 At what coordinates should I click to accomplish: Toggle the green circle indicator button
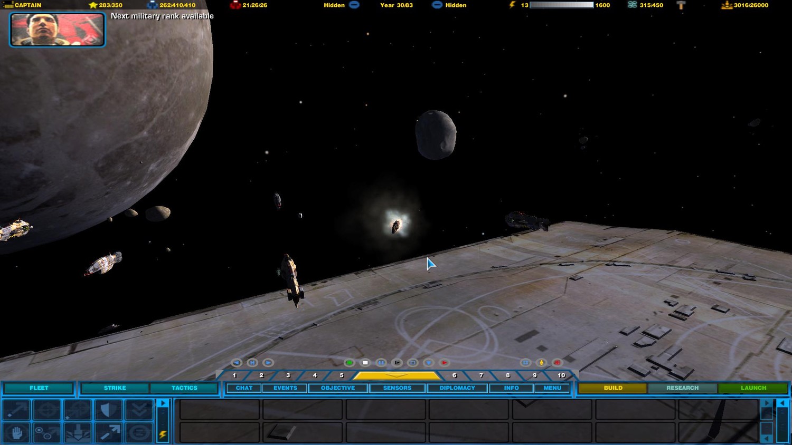click(x=349, y=363)
